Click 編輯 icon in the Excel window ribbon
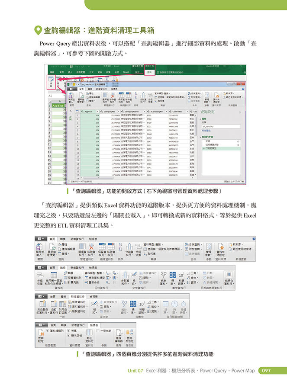 [x=51, y=82]
